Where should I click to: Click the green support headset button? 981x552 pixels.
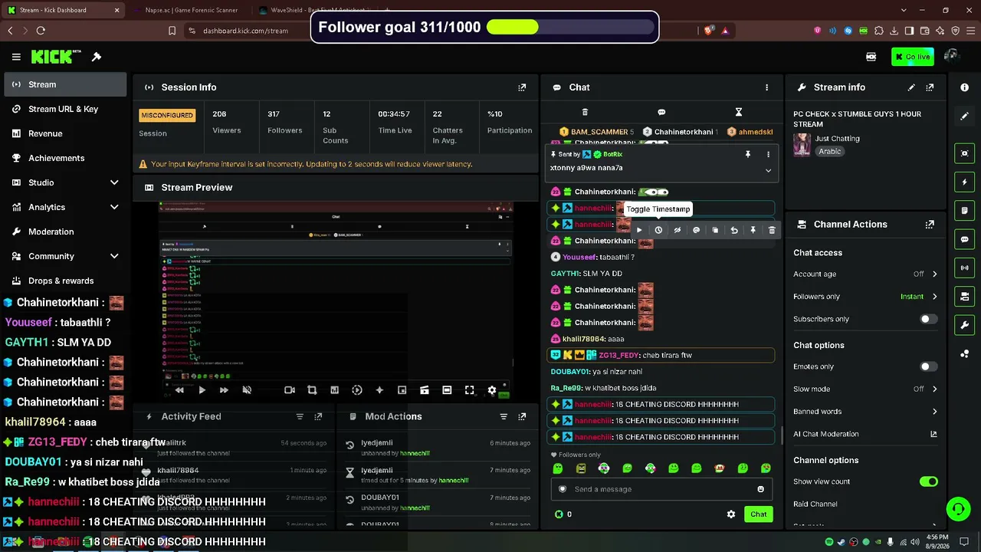(957, 508)
